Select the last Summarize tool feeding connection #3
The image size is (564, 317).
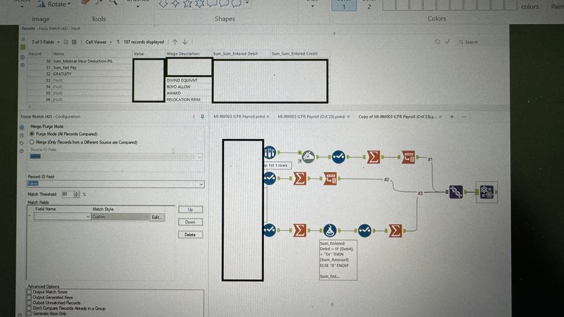pyautogui.click(x=395, y=230)
